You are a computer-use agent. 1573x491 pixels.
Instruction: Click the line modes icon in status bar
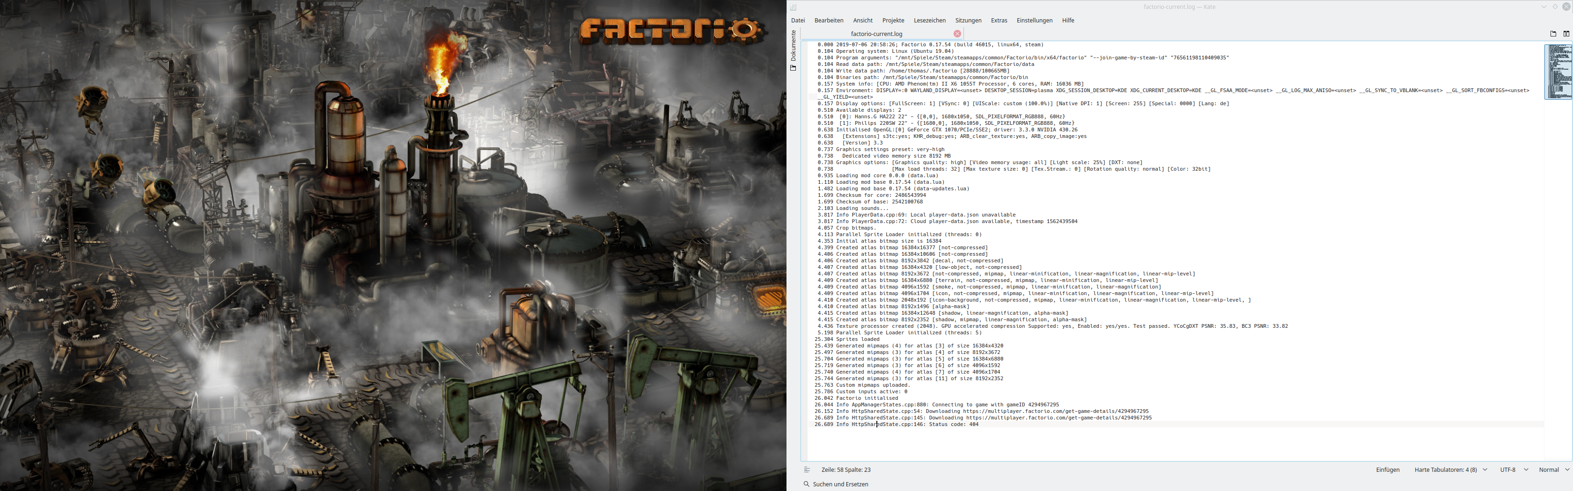807,469
